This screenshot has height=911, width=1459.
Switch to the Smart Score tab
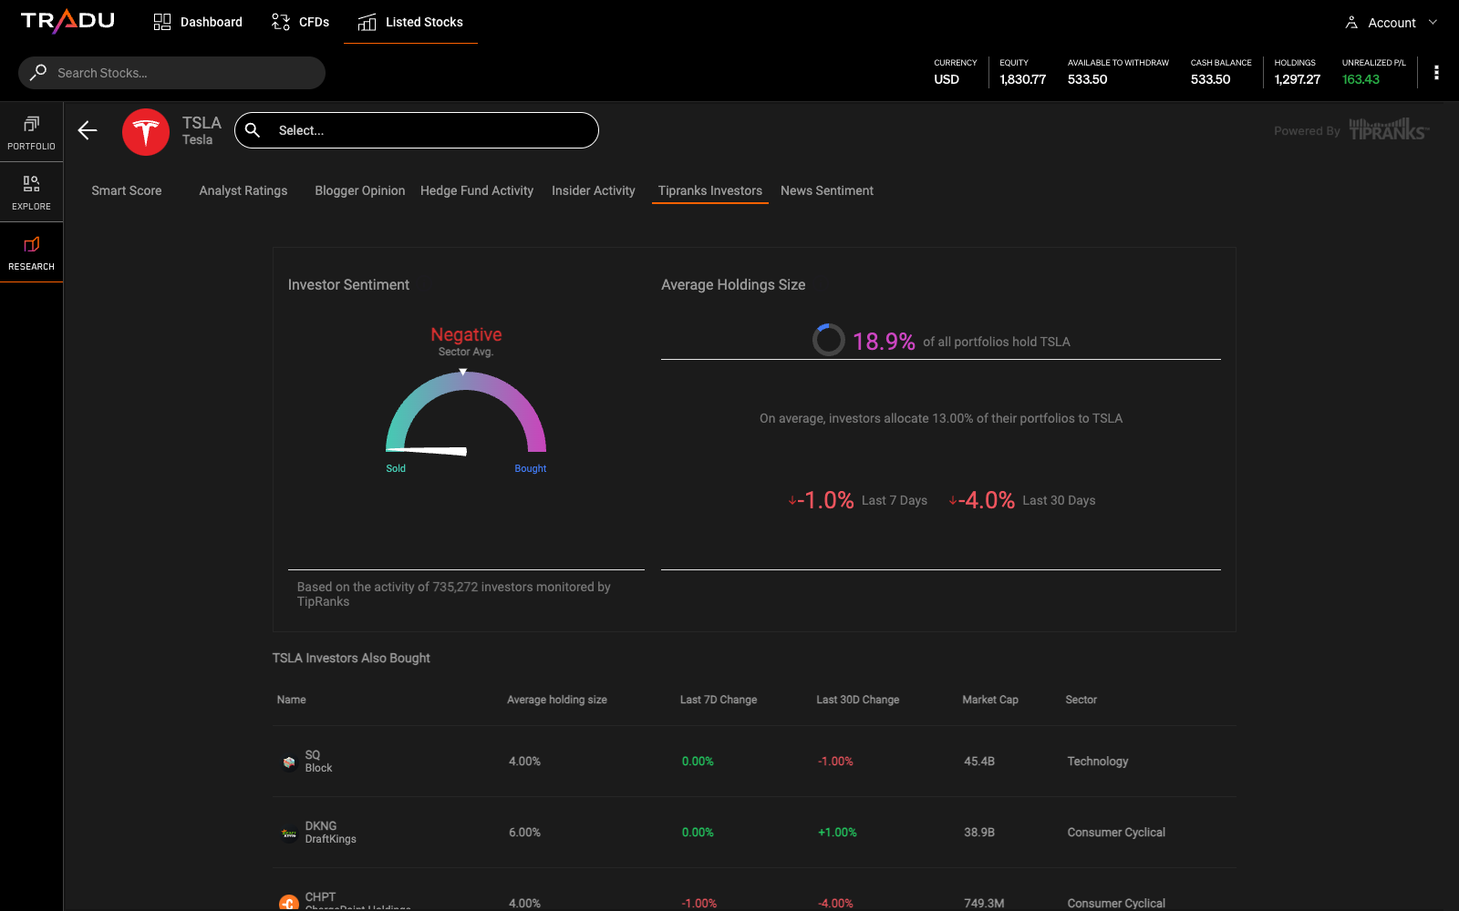[x=127, y=190]
